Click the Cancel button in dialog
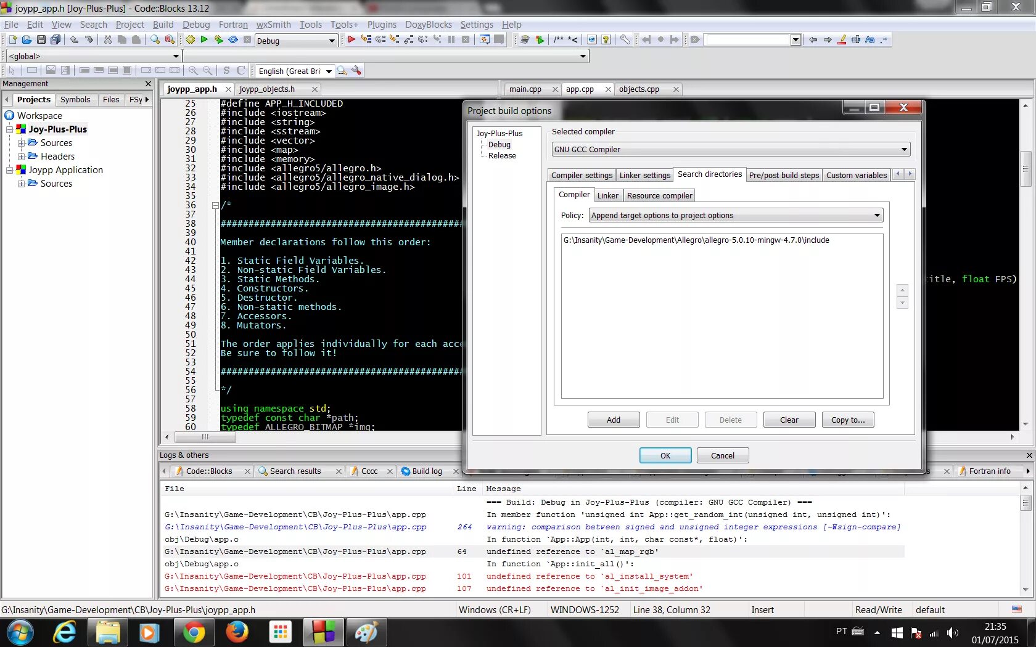The height and width of the screenshot is (647, 1036). pos(723,456)
